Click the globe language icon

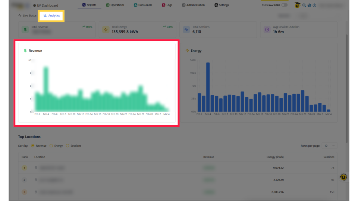(x=309, y=6)
